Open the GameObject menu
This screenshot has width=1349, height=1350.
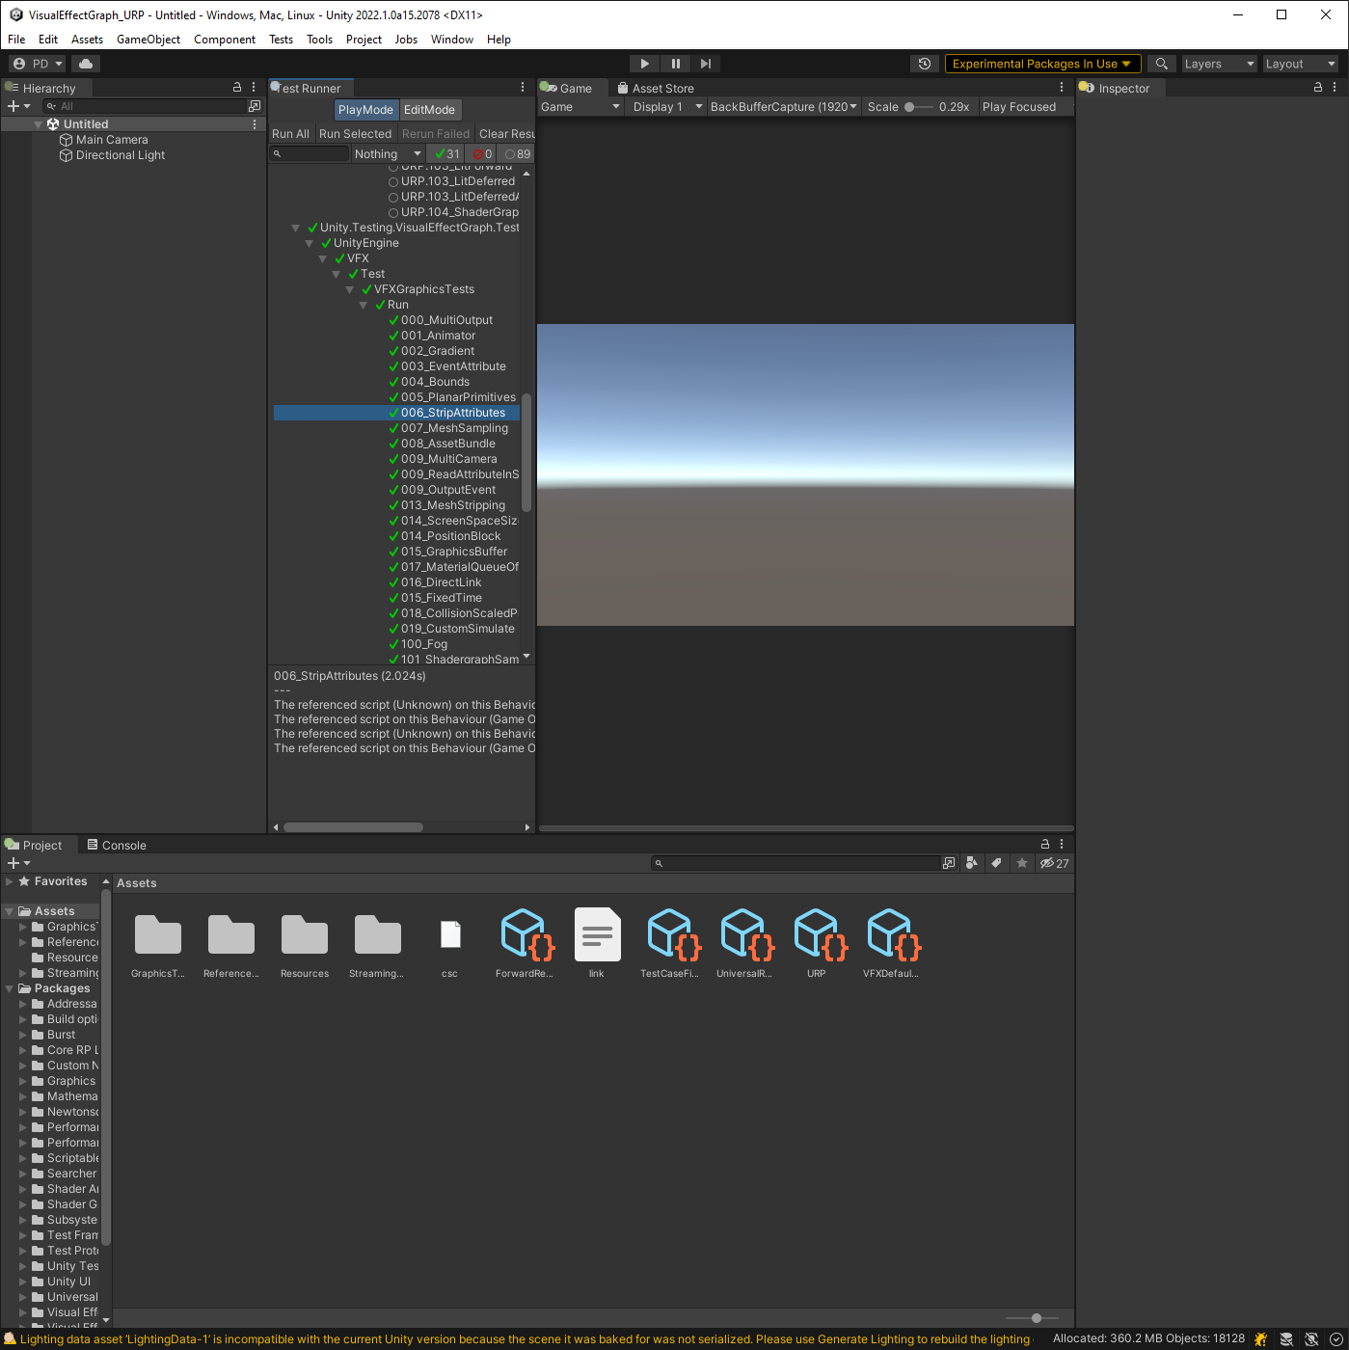[148, 40]
